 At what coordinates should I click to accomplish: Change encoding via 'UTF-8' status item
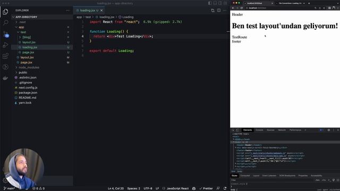(148, 188)
